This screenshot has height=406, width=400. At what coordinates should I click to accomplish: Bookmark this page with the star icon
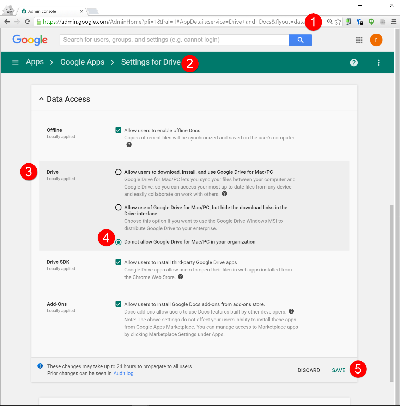(338, 22)
